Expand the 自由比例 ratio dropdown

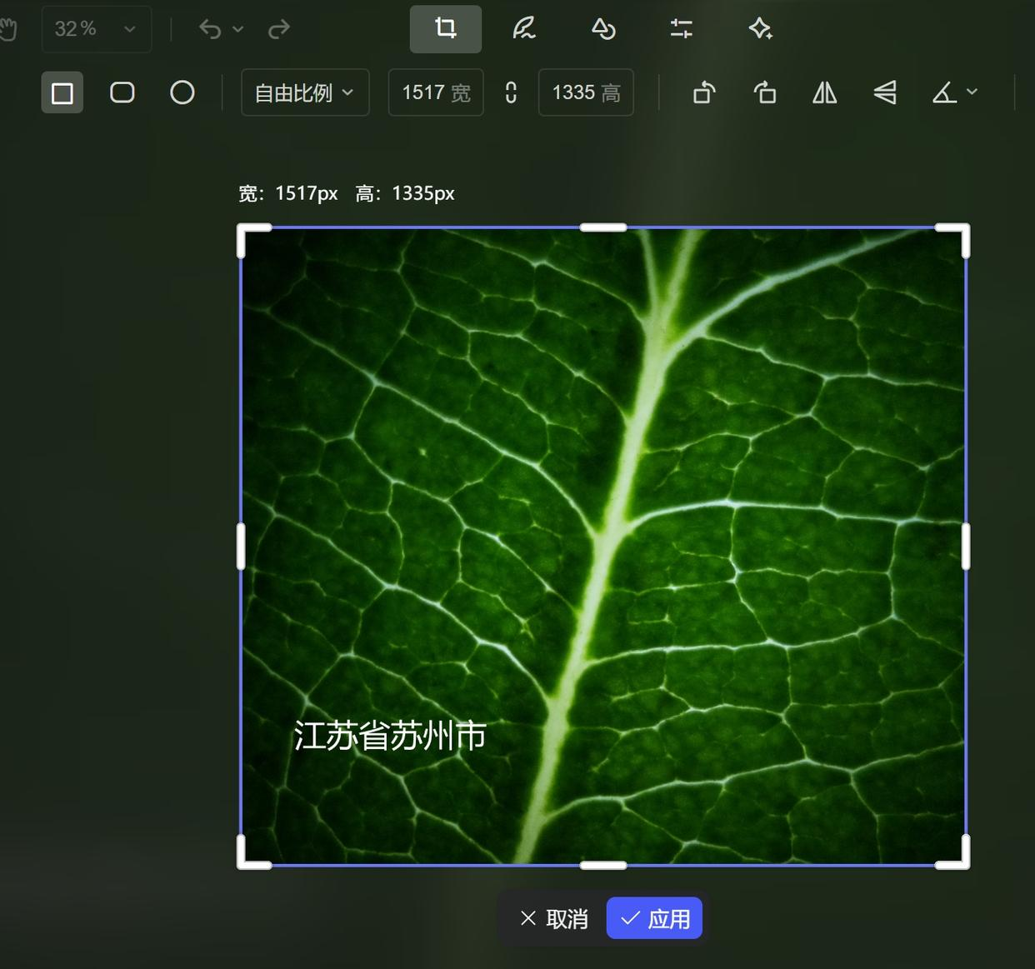[x=305, y=92]
